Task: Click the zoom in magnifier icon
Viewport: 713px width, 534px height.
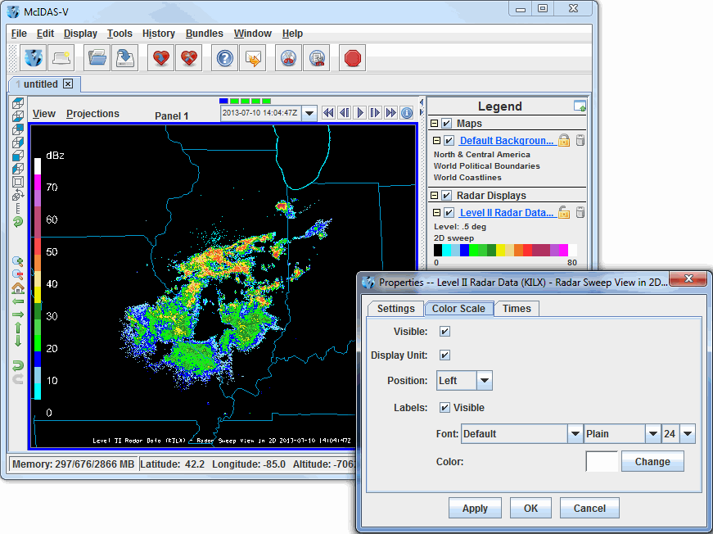Action: coord(18,261)
